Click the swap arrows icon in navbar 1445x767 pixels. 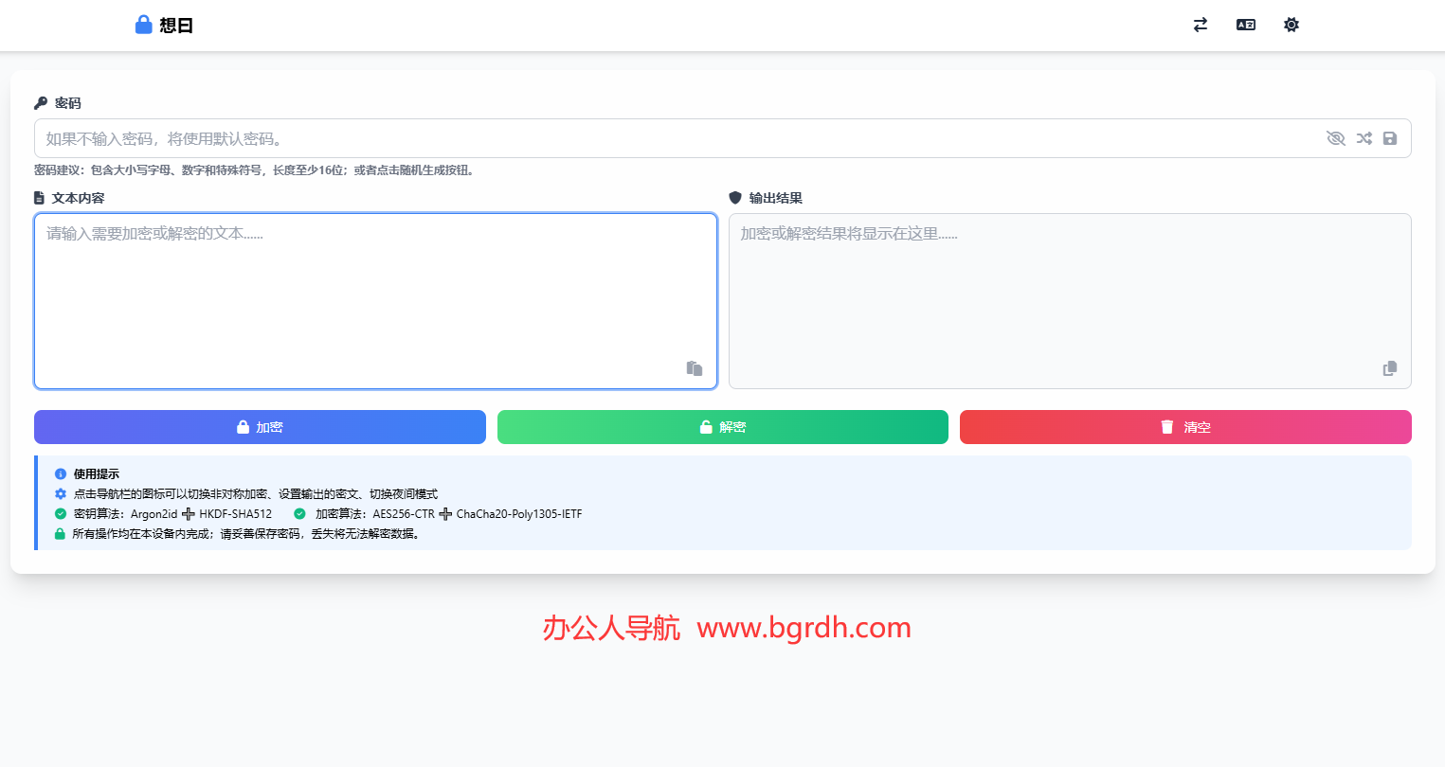click(1201, 25)
